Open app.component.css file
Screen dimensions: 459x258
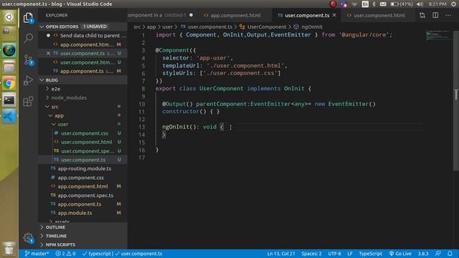[80, 178]
